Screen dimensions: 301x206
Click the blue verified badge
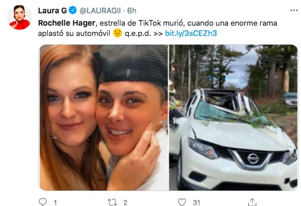pyautogui.click(x=73, y=10)
